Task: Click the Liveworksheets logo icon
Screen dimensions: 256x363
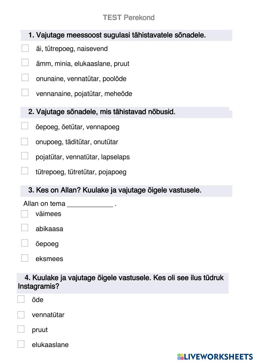Action: click(x=180, y=357)
